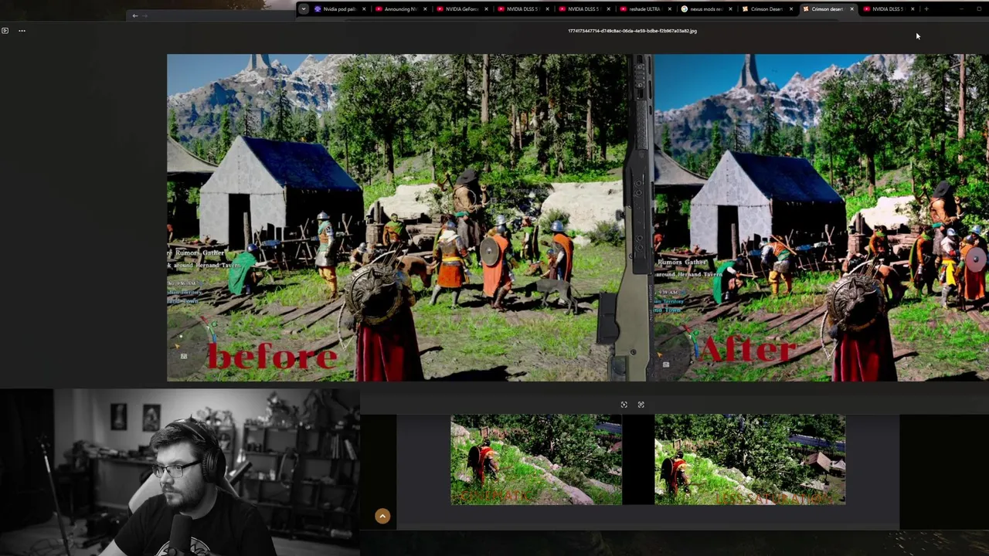Open the Less Saturation comparison thumbnail
This screenshot has width=989, height=556.
click(x=749, y=459)
